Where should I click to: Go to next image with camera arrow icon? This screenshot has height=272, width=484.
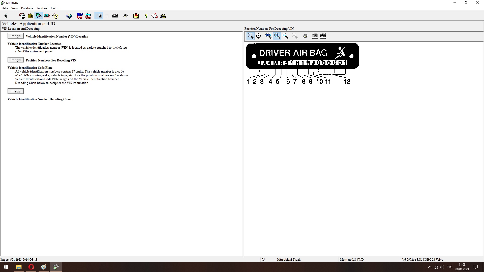[323, 36]
